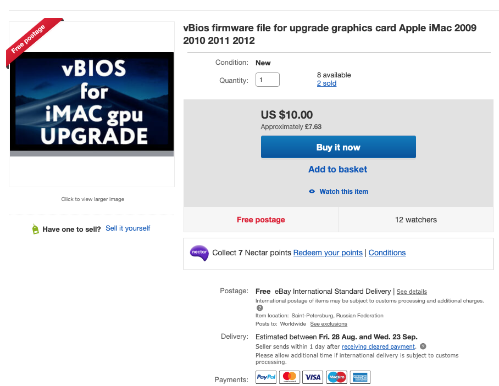Focus the Quantity input field
The image size is (499, 386).
(x=268, y=80)
